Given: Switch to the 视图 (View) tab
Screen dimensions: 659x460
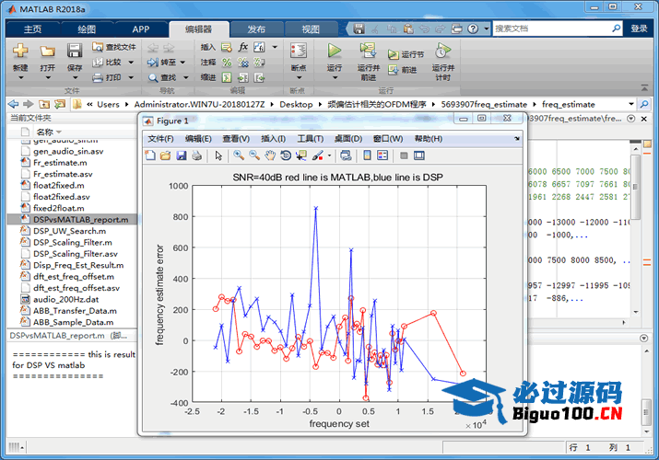Looking at the screenshot, I should click(311, 29).
